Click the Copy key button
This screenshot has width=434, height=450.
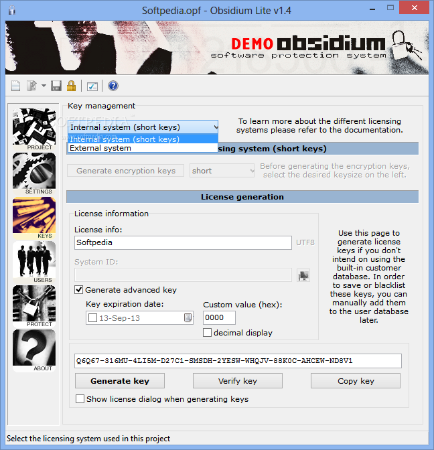356,381
